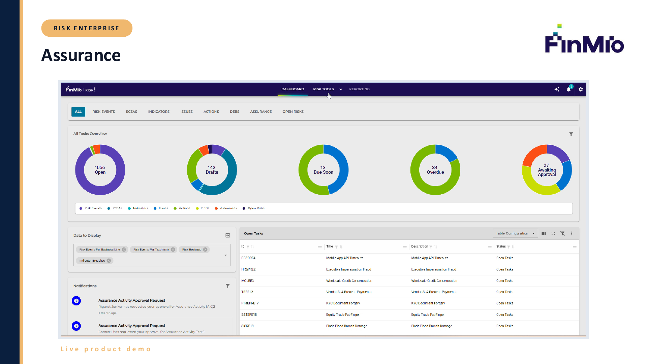
Task: Toggle Indicators legend item
Action: pos(138,208)
